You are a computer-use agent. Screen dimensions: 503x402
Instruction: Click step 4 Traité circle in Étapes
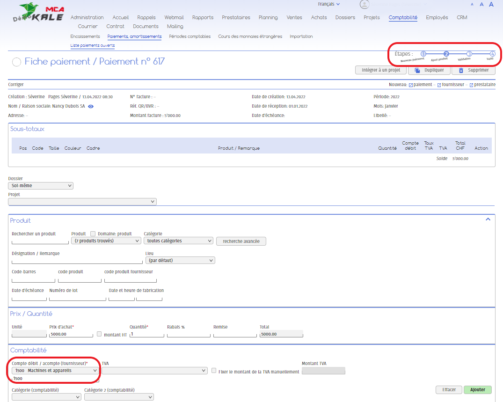492,54
